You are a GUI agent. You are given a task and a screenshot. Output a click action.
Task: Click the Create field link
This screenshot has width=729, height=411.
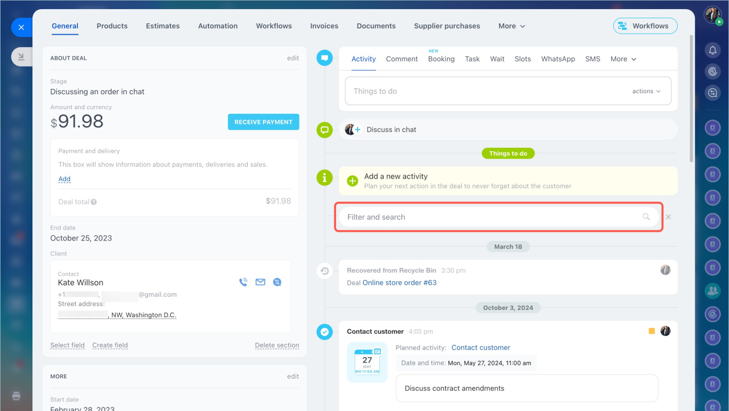[110, 345]
